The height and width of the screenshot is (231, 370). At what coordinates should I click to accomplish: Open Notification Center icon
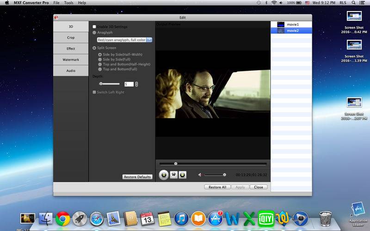[x=362, y=3]
